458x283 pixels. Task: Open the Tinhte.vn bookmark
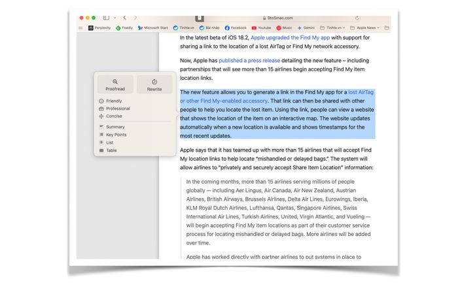tap(184, 28)
